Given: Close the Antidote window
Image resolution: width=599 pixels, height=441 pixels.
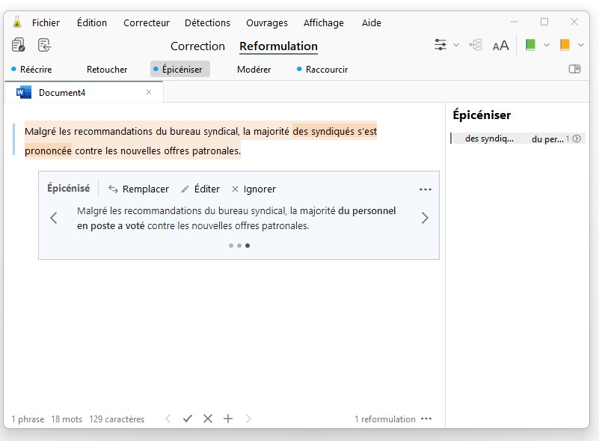Looking at the screenshot, I should (x=574, y=22).
